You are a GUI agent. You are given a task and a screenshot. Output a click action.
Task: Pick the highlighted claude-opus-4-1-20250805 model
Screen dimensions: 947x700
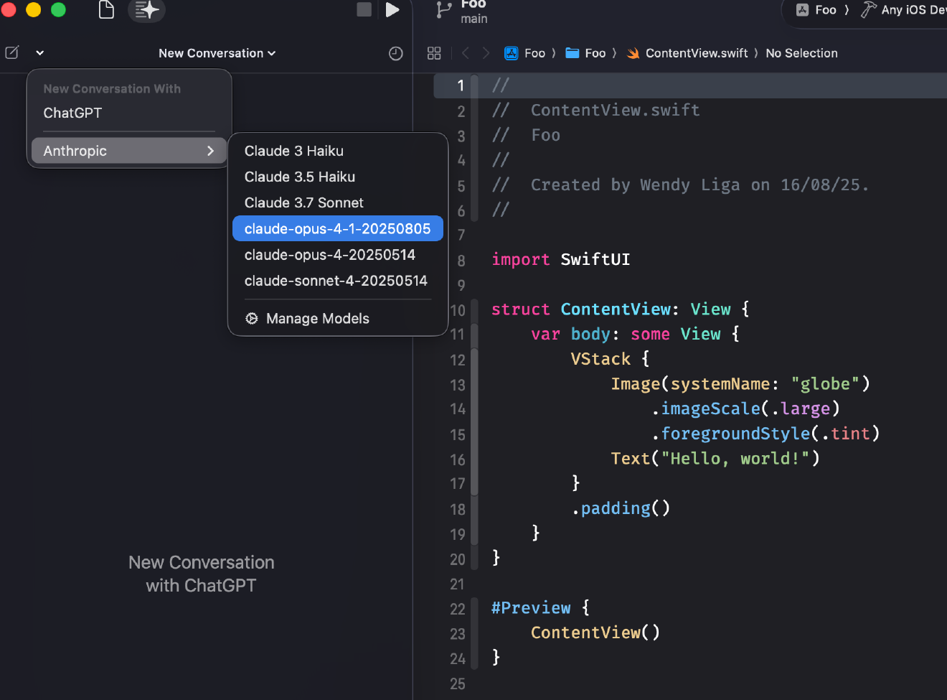[337, 228]
